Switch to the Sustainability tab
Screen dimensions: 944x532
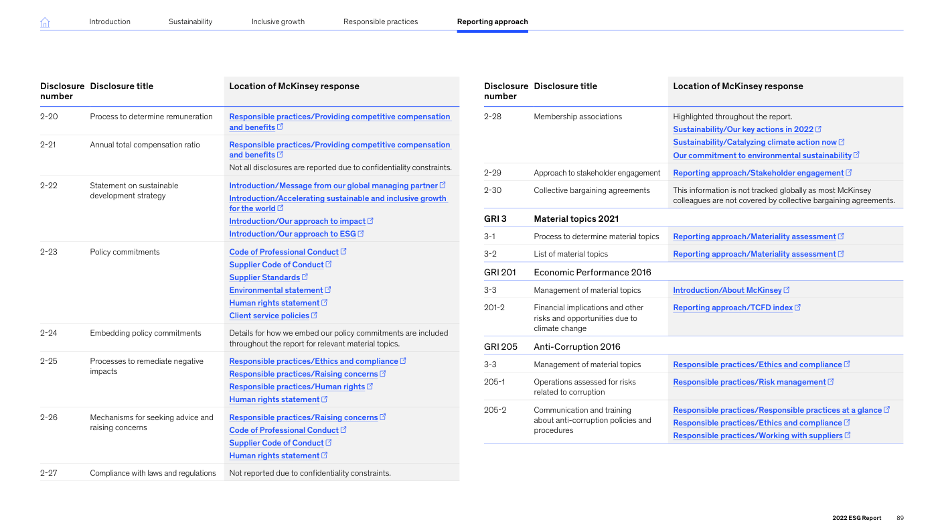tap(190, 21)
